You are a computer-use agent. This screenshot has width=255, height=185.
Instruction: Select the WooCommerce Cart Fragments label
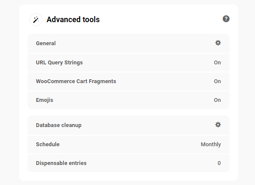[76, 81]
